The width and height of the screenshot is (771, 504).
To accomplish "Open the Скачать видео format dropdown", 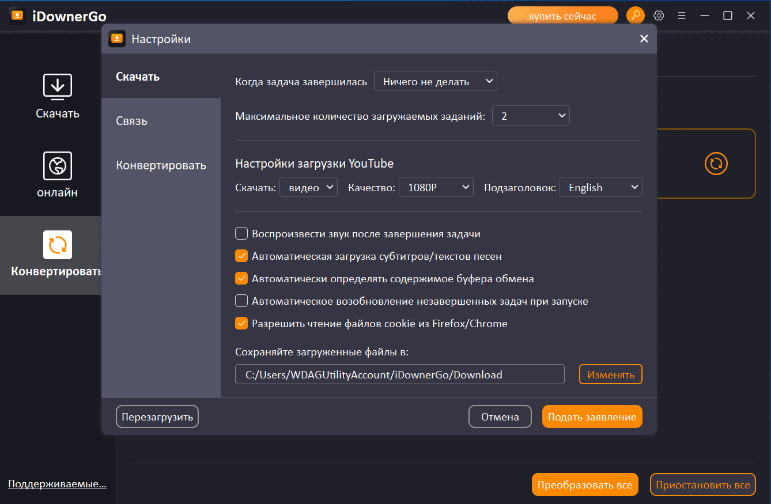I will point(309,187).
